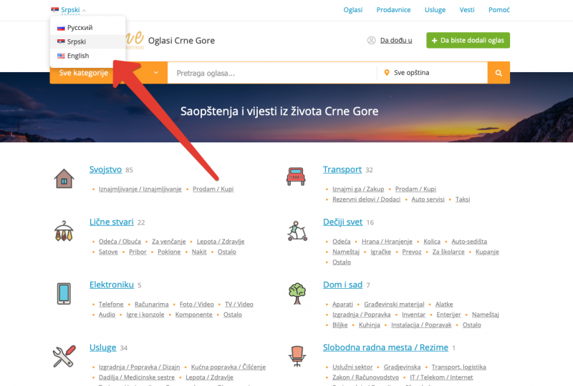Click the house icon beside Svojstvo
Image resolution: width=573 pixels, height=386 pixels.
64,178
